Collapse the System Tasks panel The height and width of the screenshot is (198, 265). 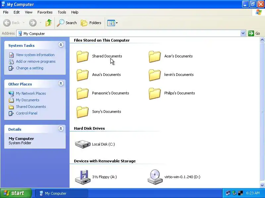(x=61, y=45)
